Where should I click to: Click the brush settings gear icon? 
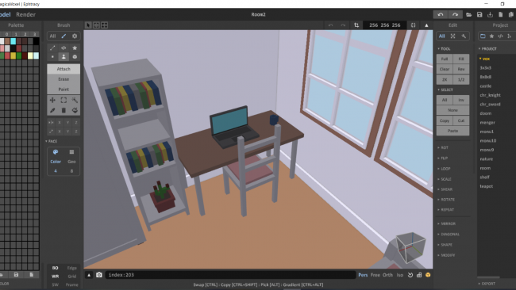tap(75, 36)
